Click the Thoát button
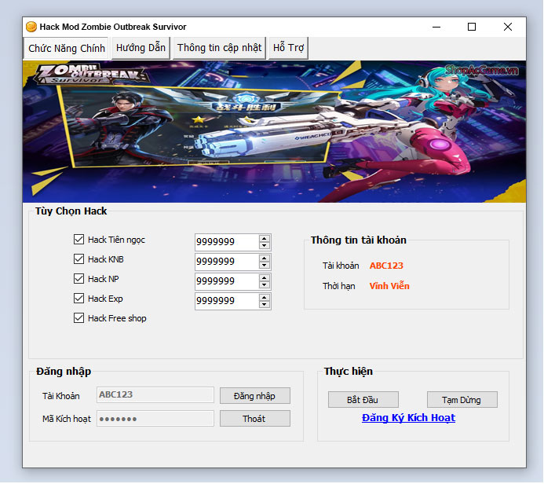 [255, 419]
